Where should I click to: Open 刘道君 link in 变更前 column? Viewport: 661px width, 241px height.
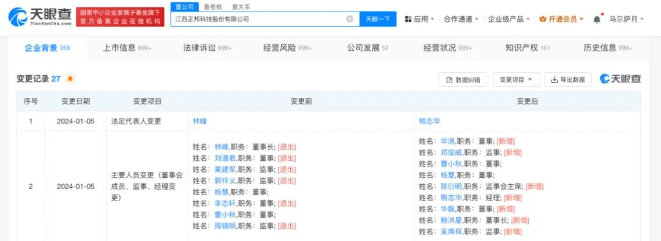coord(225,158)
